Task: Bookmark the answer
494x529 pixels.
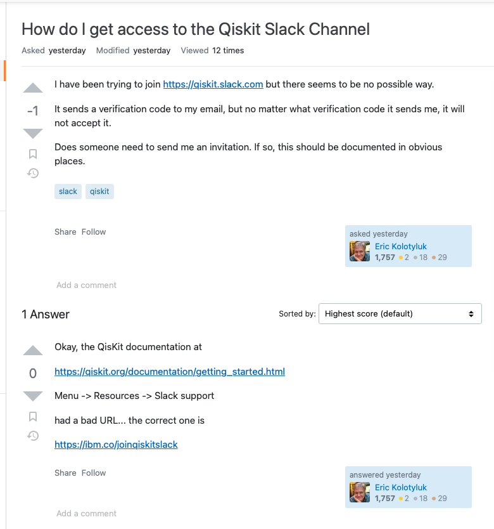Action: tap(33, 417)
